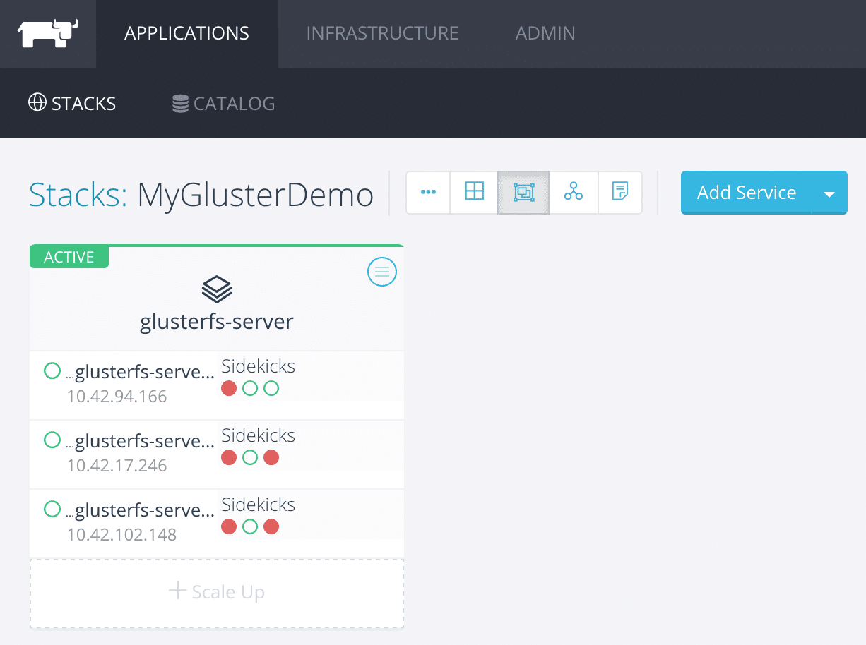This screenshot has height=645, width=866.
Task: Go to the INFRASTRUCTURE tab
Action: pos(382,34)
